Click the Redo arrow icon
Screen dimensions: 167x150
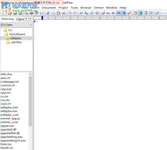(x=75, y=13)
